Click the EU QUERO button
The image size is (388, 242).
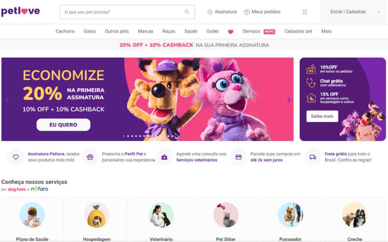click(63, 125)
